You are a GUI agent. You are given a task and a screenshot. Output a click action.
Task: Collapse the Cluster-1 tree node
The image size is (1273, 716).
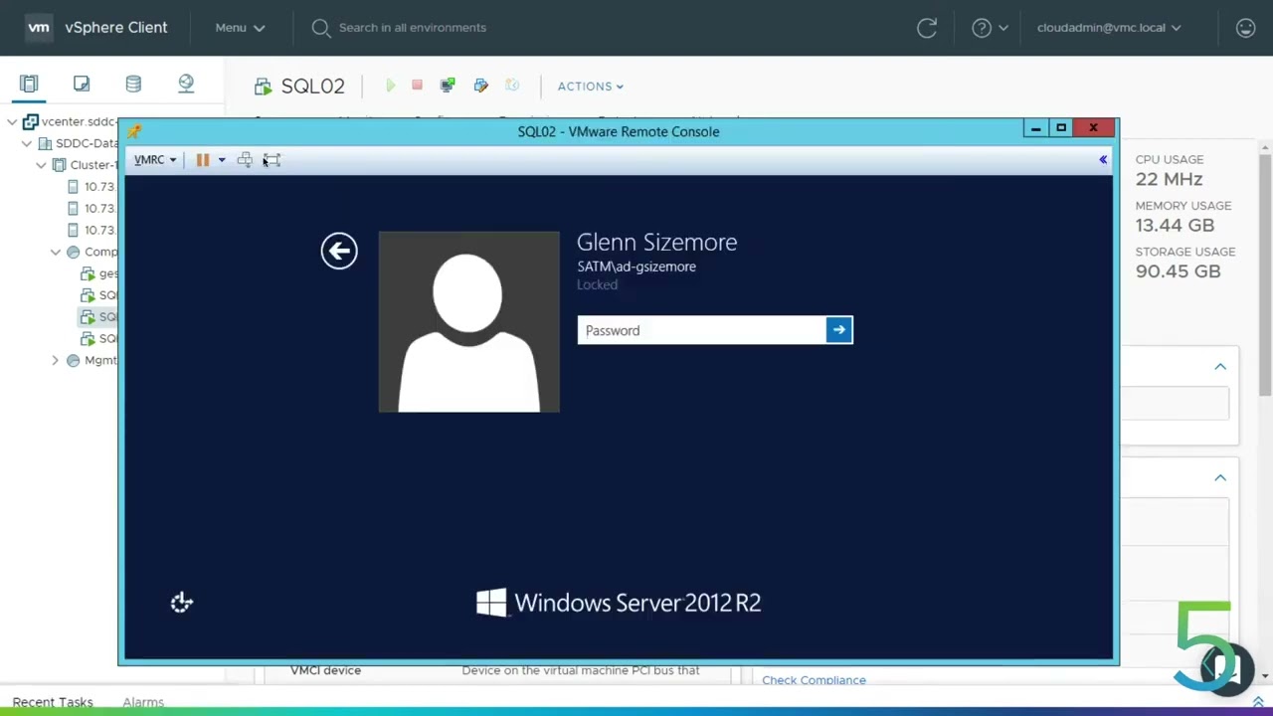(x=41, y=165)
